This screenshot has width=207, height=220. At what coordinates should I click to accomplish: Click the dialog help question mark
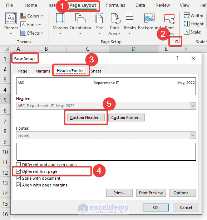(x=177, y=58)
